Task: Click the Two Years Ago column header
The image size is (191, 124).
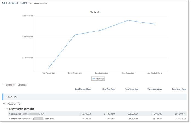Action: click(132, 89)
